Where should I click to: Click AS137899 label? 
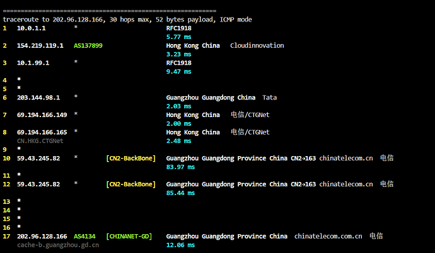click(x=88, y=46)
